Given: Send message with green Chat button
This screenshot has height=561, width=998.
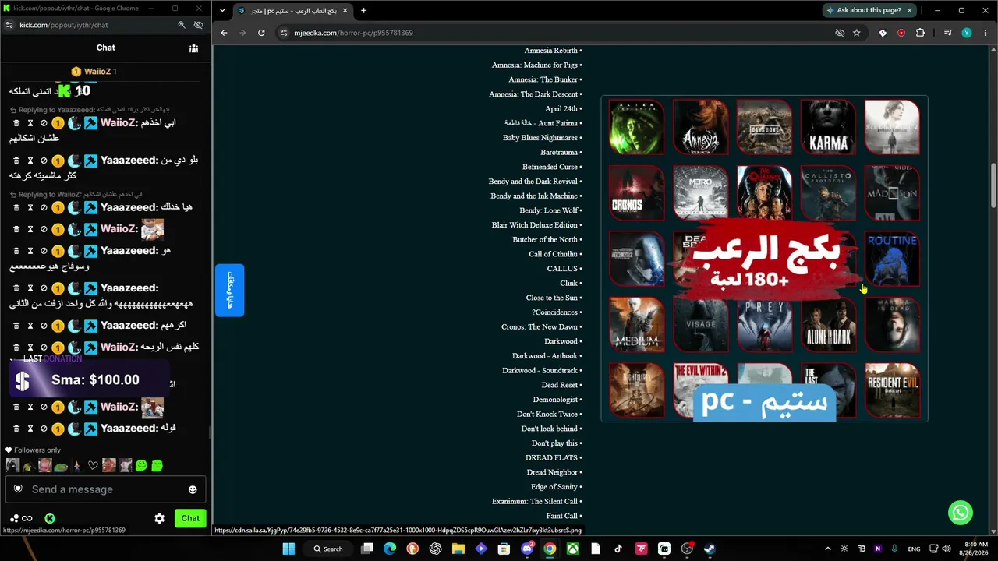Looking at the screenshot, I should click(190, 518).
